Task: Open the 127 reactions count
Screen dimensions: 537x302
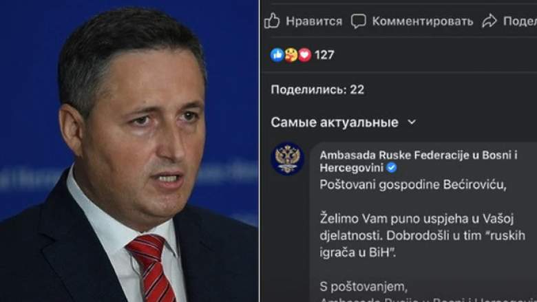Action: (x=324, y=55)
